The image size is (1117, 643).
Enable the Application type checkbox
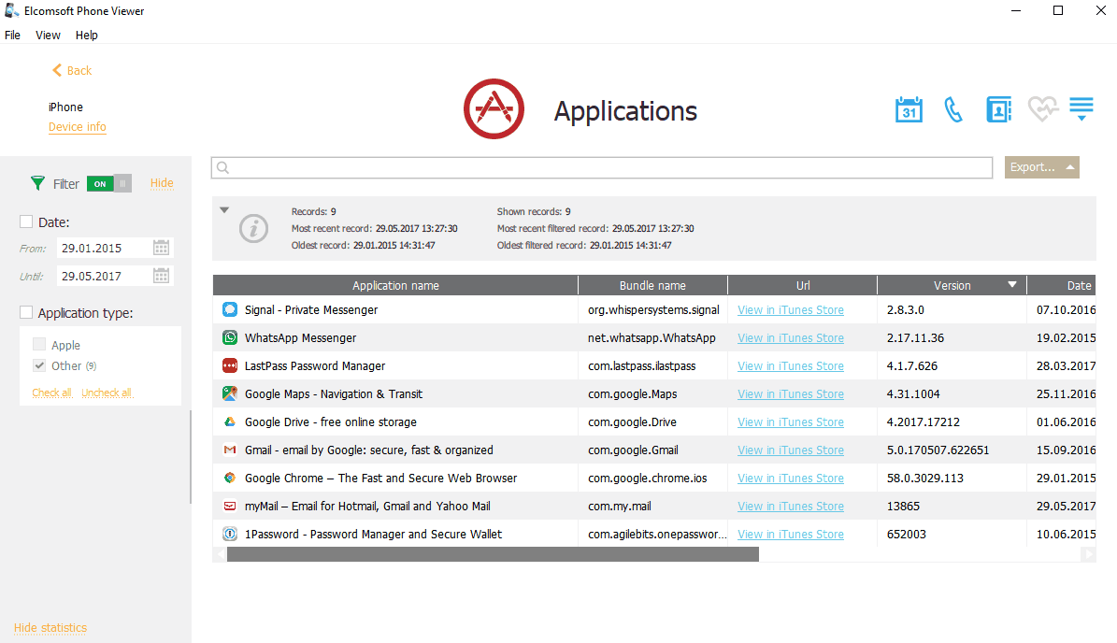coord(26,312)
